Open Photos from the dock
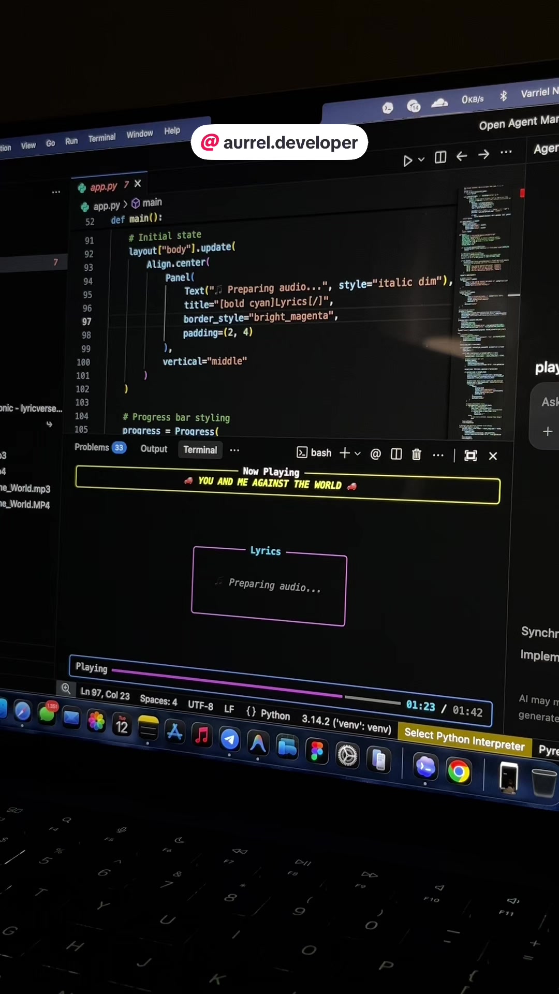The width and height of the screenshot is (559, 994). point(96,721)
